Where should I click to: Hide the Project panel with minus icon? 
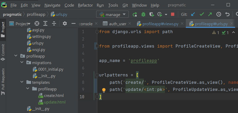tap(73, 23)
